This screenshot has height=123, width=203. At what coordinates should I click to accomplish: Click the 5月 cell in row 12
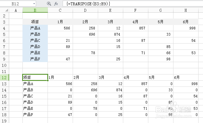tap(161, 77)
